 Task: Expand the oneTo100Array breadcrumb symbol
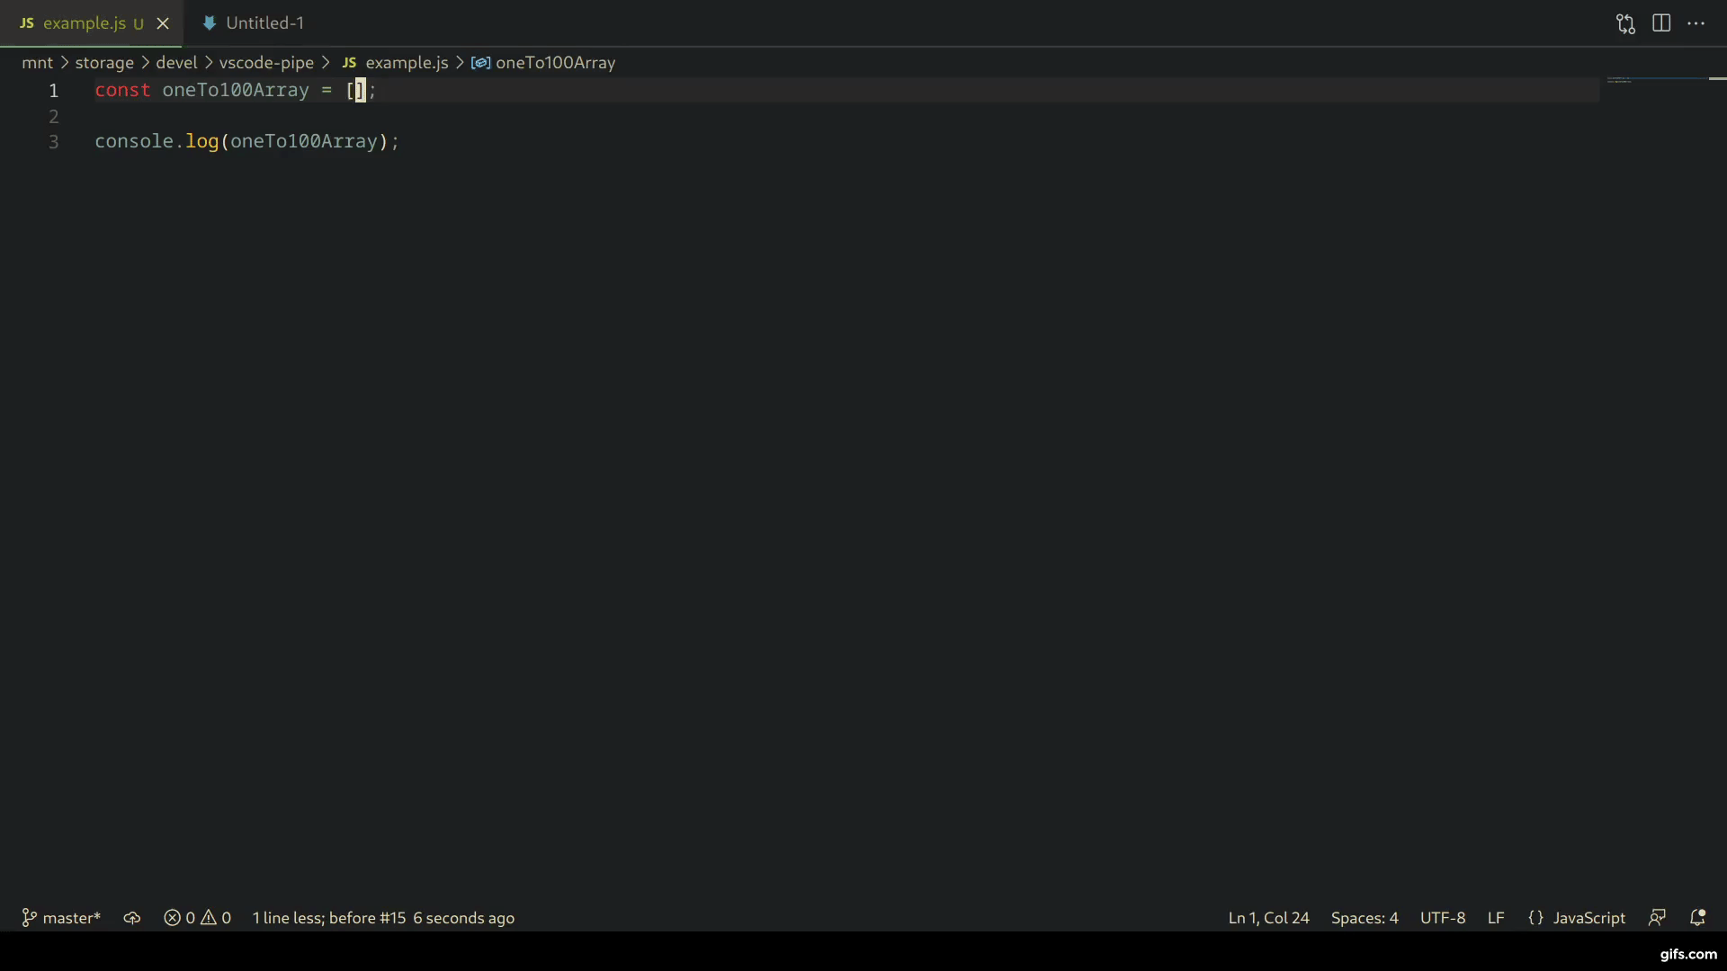(x=555, y=63)
